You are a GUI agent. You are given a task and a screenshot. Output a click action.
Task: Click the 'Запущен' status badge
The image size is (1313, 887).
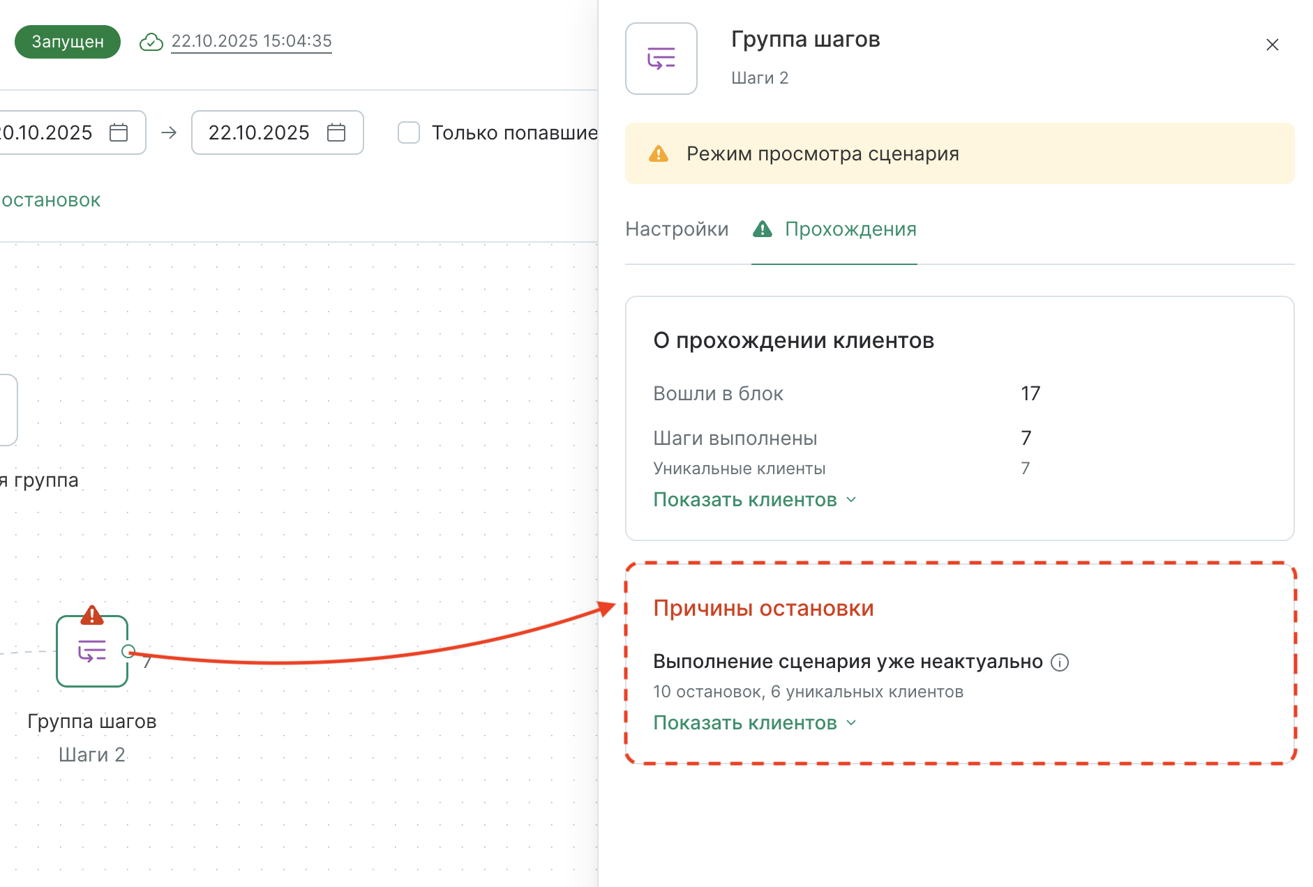68,42
